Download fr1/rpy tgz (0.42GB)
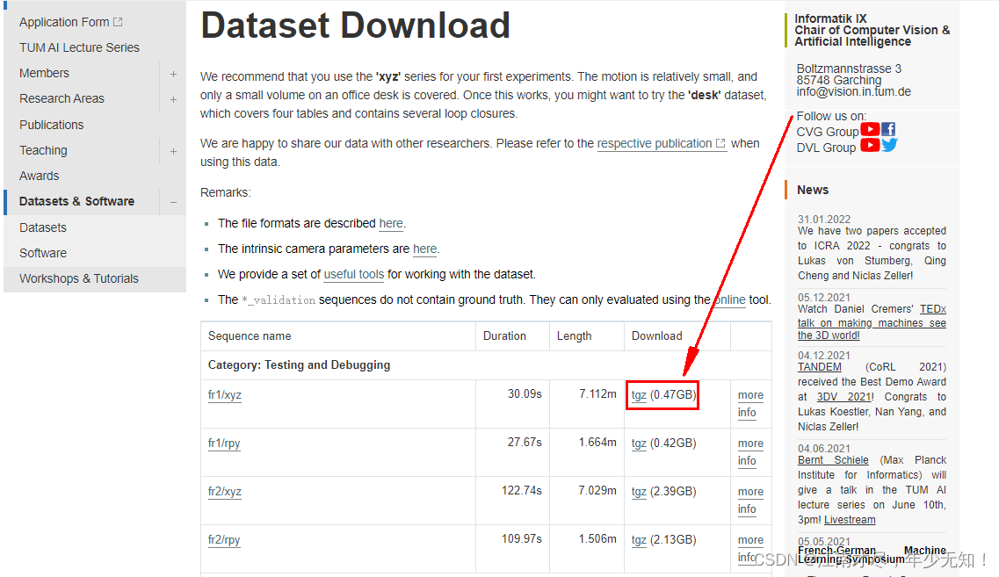The image size is (999, 577). [x=639, y=444]
